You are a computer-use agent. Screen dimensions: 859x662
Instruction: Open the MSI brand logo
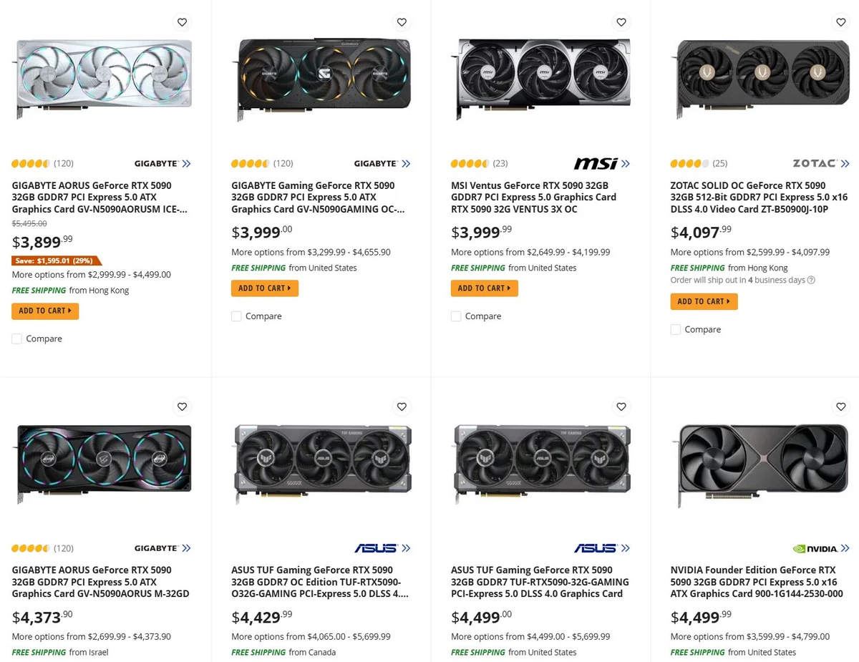tap(596, 163)
